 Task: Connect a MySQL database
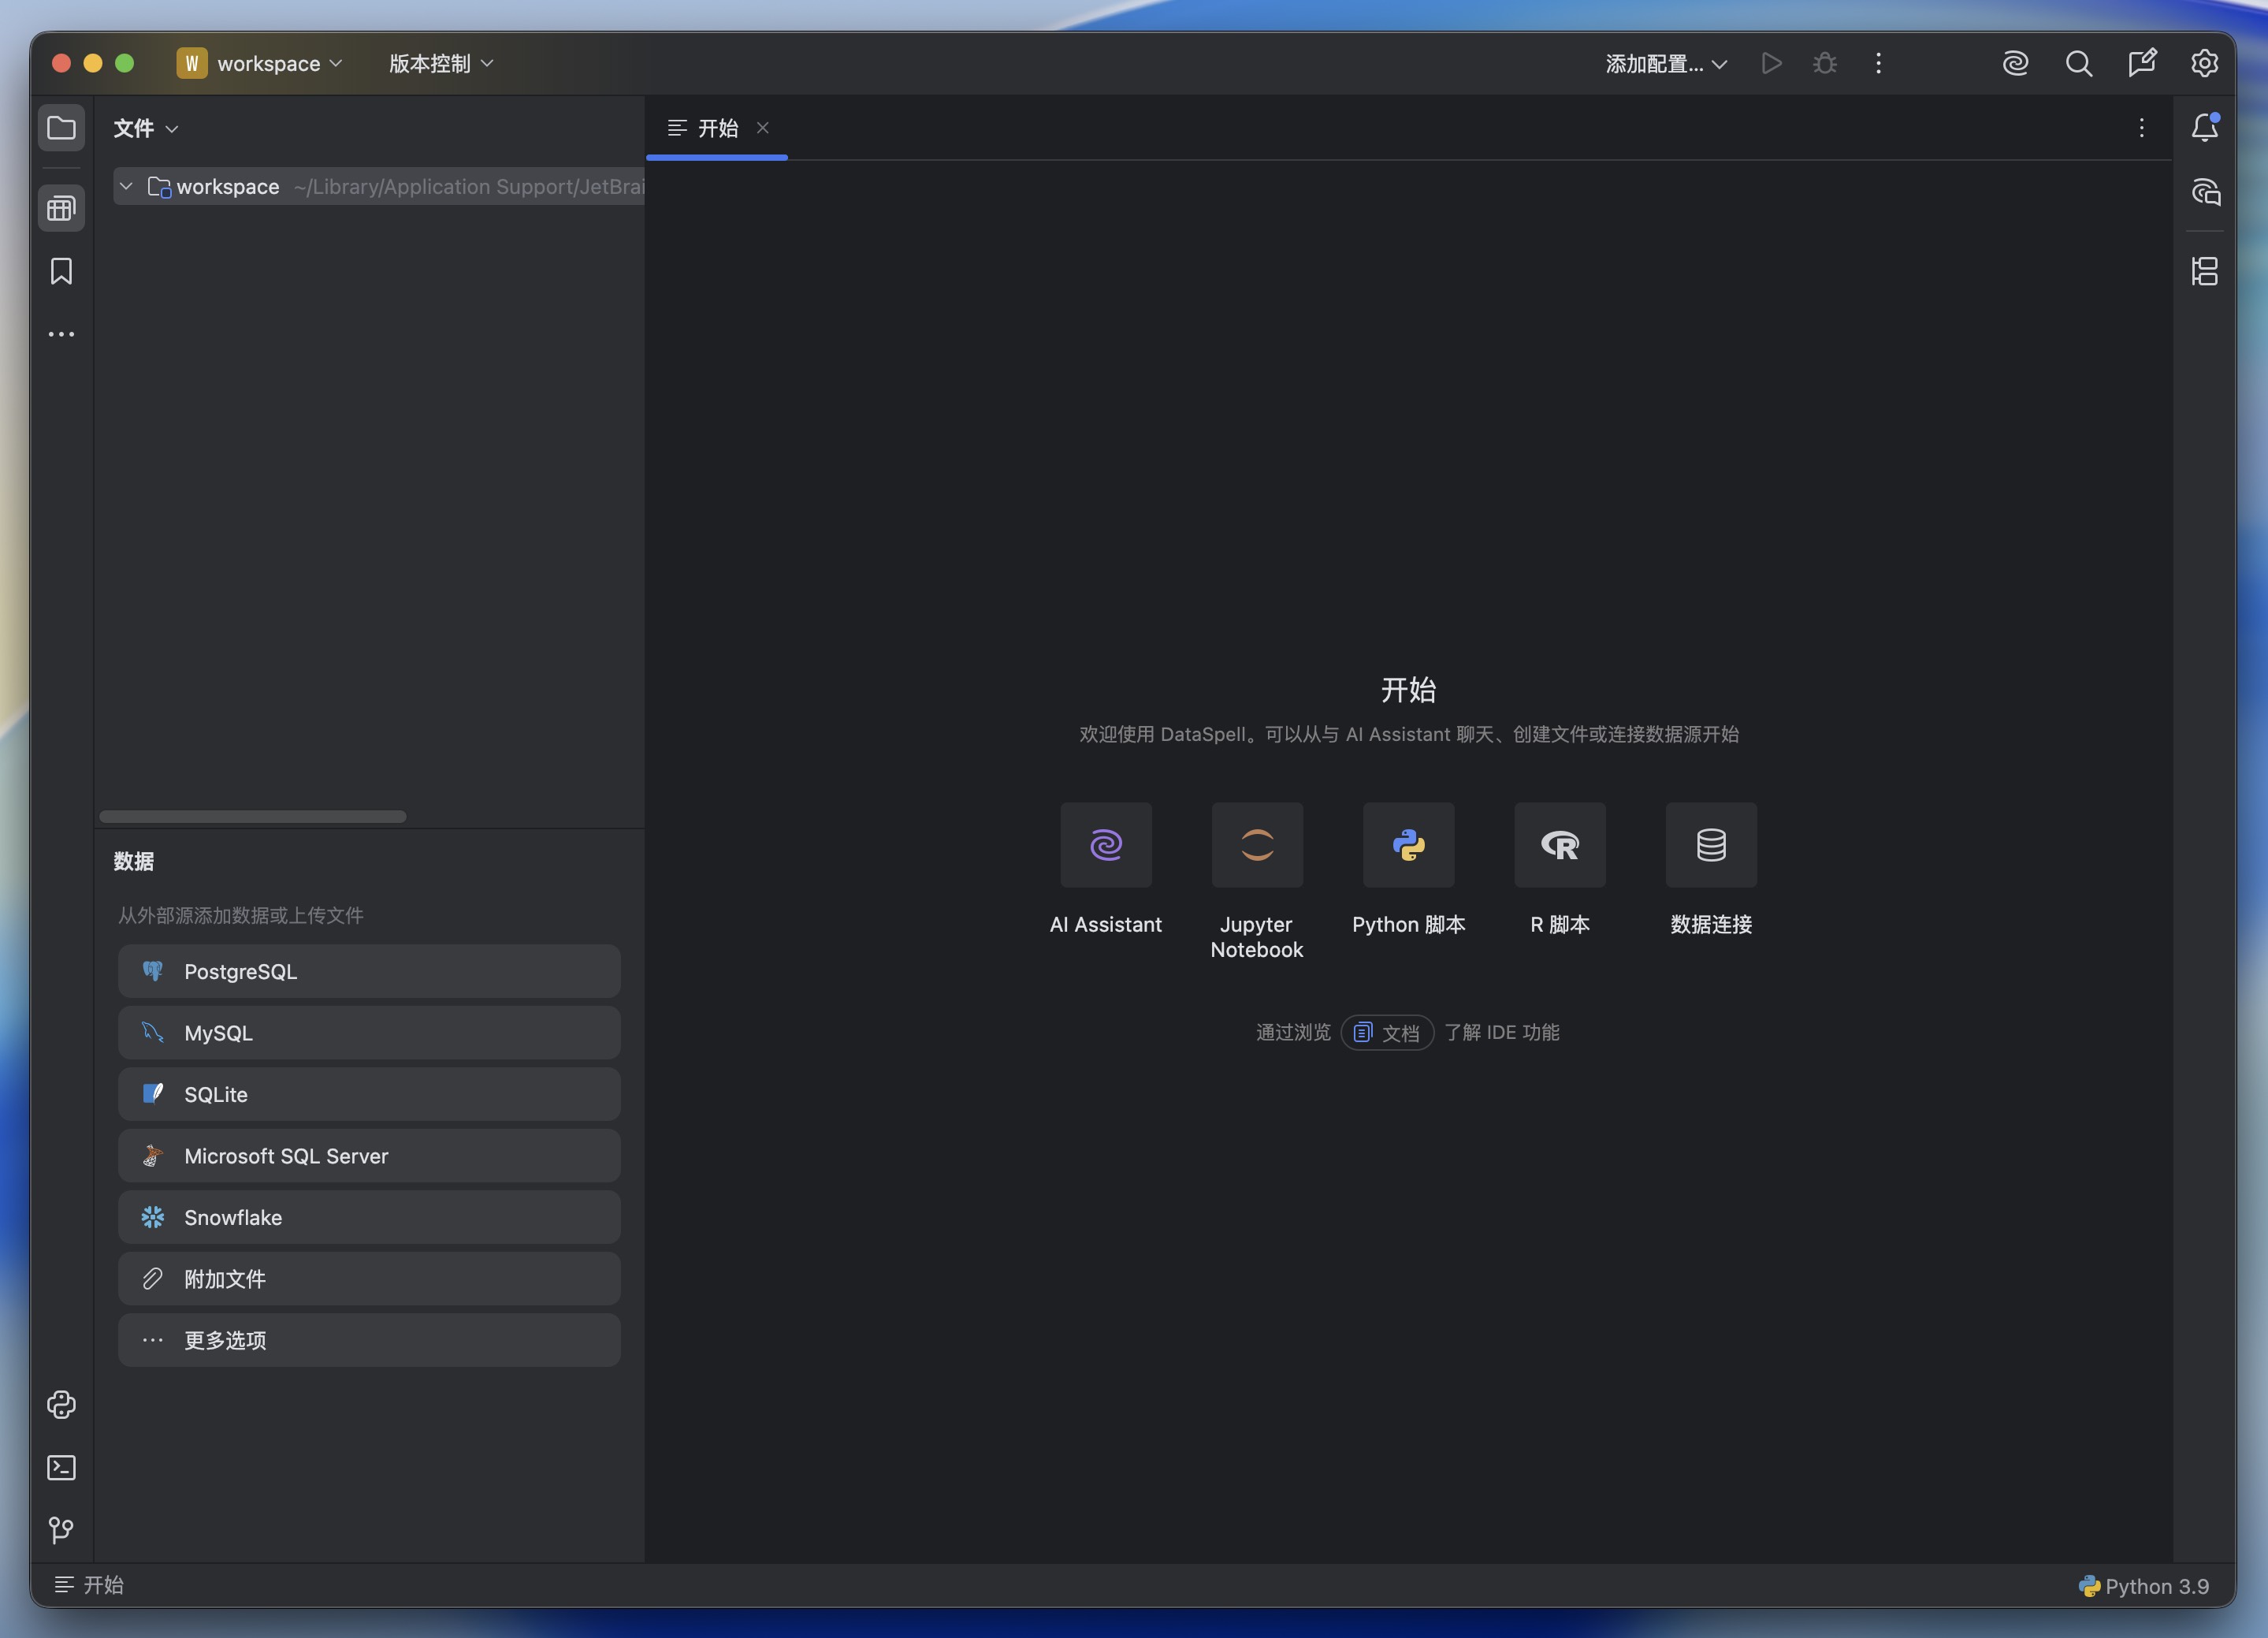click(x=369, y=1033)
